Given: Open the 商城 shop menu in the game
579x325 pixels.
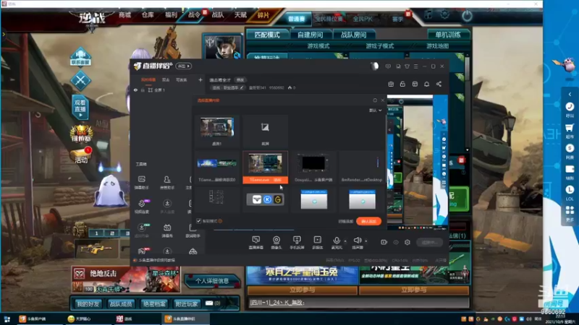Looking at the screenshot, I should coord(124,14).
